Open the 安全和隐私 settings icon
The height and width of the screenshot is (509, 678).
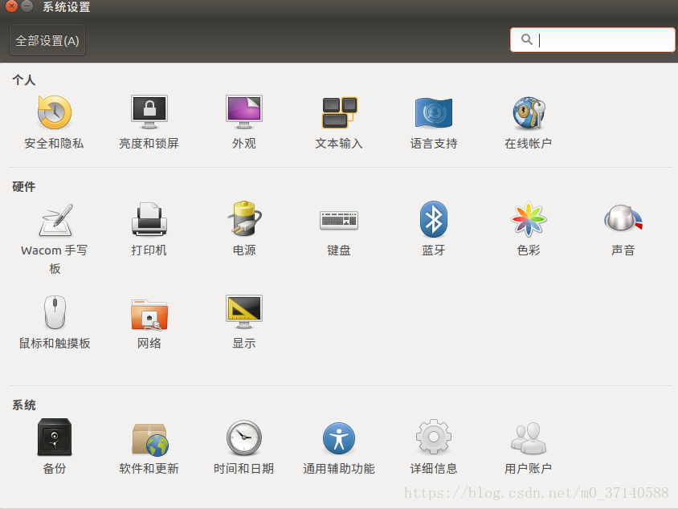coord(54,112)
